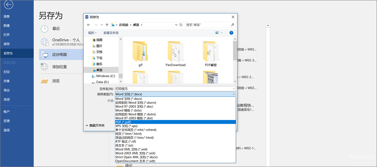Screen dimensions: 377x167
Task: Click 此电脑 in the address path
Action: click(x=123, y=25)
